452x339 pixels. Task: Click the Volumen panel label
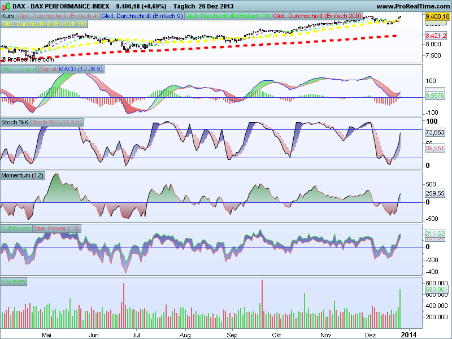coord(14,281)
